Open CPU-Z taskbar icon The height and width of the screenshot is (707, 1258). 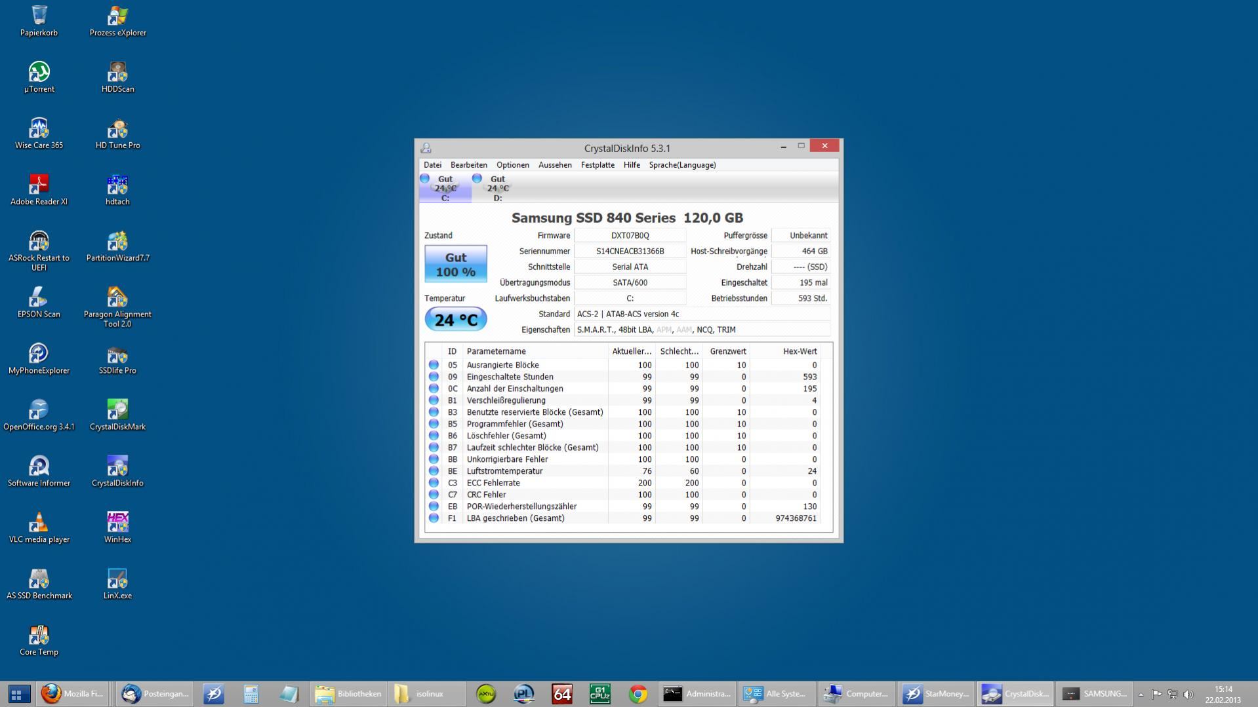tap(599, 694)
